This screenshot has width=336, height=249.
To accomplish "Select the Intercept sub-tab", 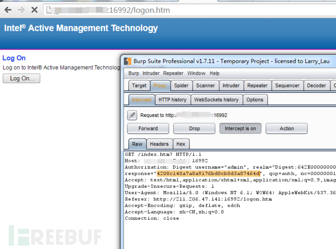I will point(142,100).
